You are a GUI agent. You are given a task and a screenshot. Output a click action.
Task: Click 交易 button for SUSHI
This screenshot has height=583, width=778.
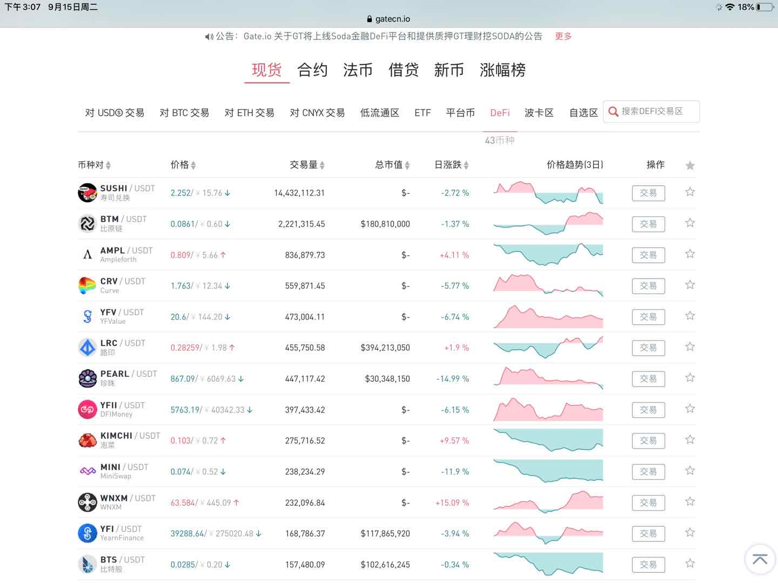coord(648,193)
